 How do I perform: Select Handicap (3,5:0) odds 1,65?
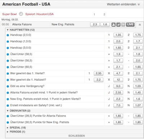pos(118,48)
